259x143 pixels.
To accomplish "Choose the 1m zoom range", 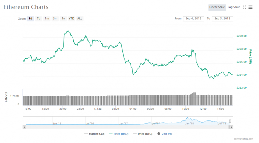I will click(47, 18).
